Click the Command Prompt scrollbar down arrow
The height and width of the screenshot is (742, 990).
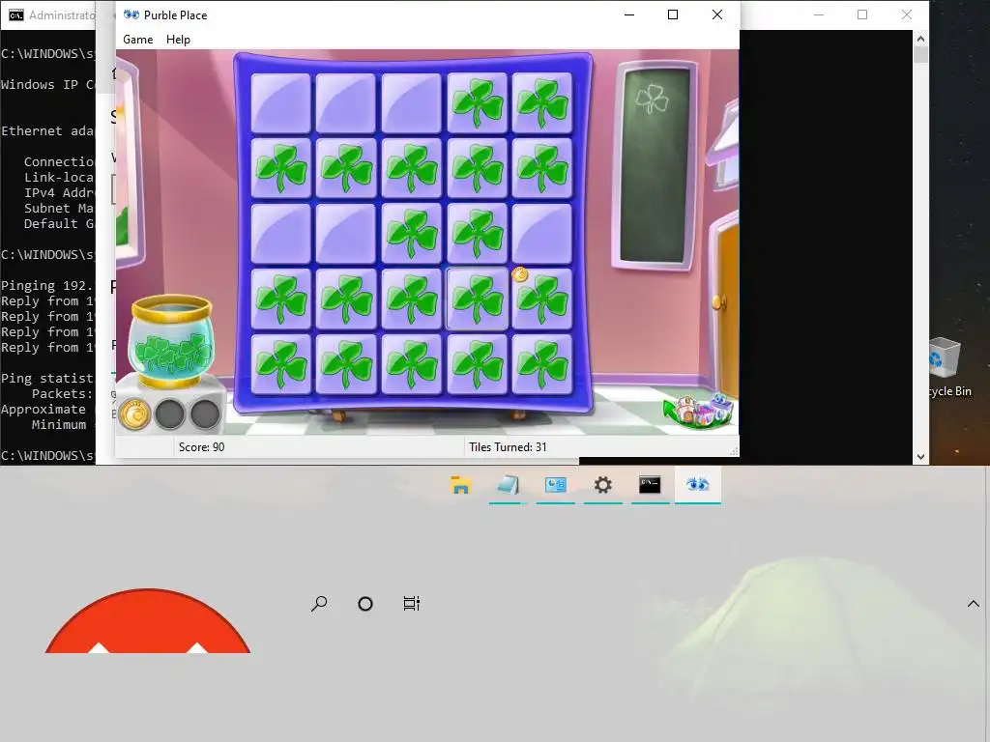(x=920, y=457)
